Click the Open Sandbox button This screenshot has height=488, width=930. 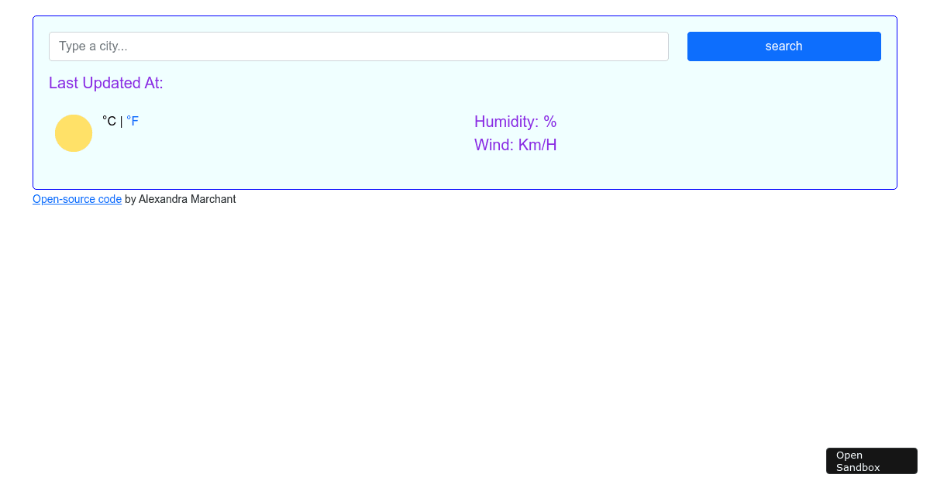tap(871, 461)
